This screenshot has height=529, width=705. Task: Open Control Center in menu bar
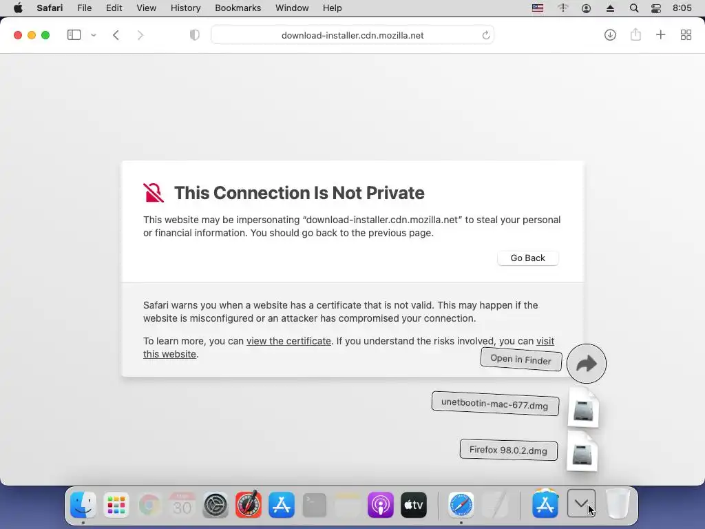[656, 8]
